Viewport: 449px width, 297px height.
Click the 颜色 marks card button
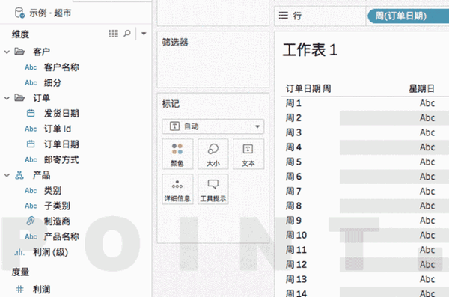coord(177,154)
